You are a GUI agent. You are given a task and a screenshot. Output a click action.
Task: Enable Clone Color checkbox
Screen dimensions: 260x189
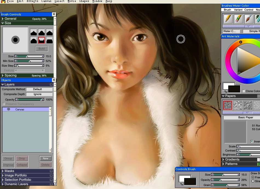point(244,91)
